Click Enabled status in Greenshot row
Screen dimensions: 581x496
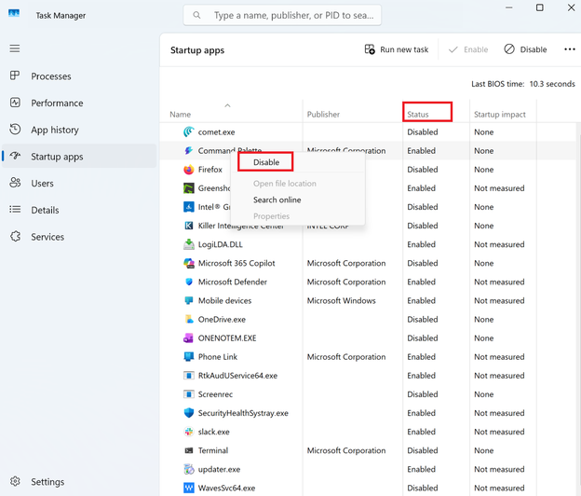click(x=421, y=188)
